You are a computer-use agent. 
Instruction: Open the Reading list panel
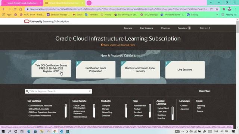click(x=229, y=15)
